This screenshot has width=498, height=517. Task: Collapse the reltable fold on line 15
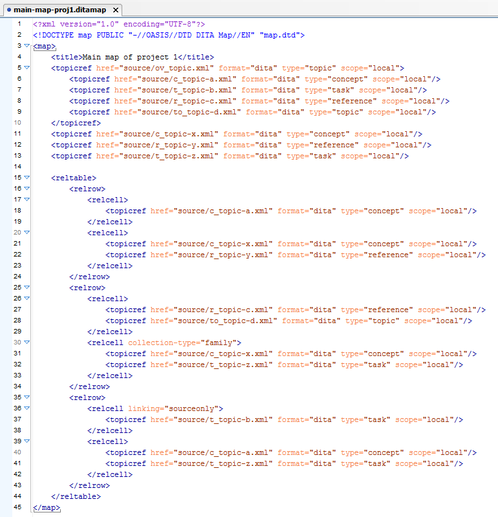pyautogui.click(x=27, y=178)
